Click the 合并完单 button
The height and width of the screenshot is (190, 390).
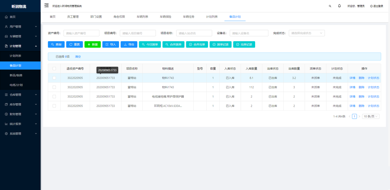[197, 44]
